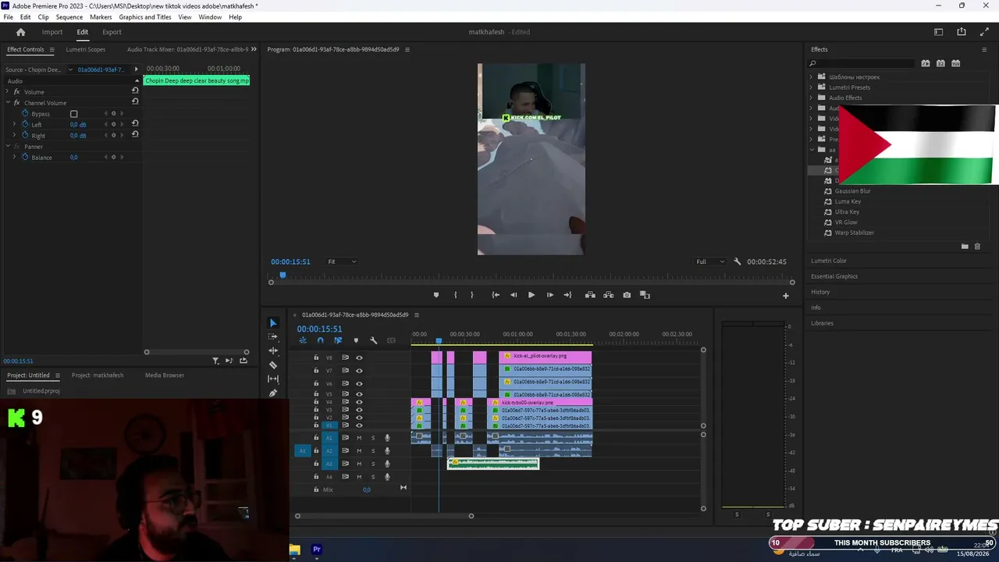999x562 pixels.
Task: Select the Track Select Forward tool
Action: pos(272,337)
